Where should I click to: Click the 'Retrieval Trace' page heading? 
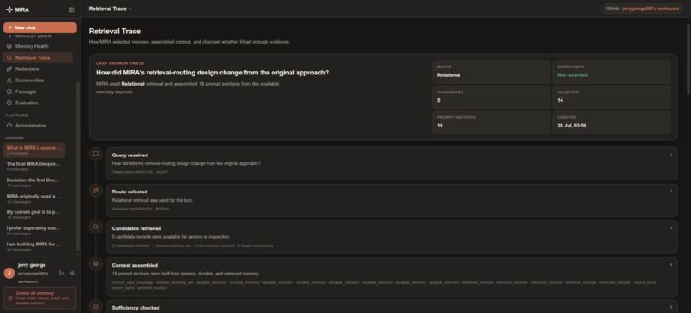(x=115, y=31)
